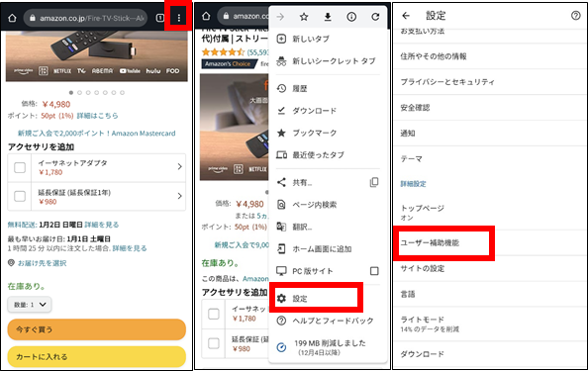Bookmark page with star icon in menu

point(304,17)
